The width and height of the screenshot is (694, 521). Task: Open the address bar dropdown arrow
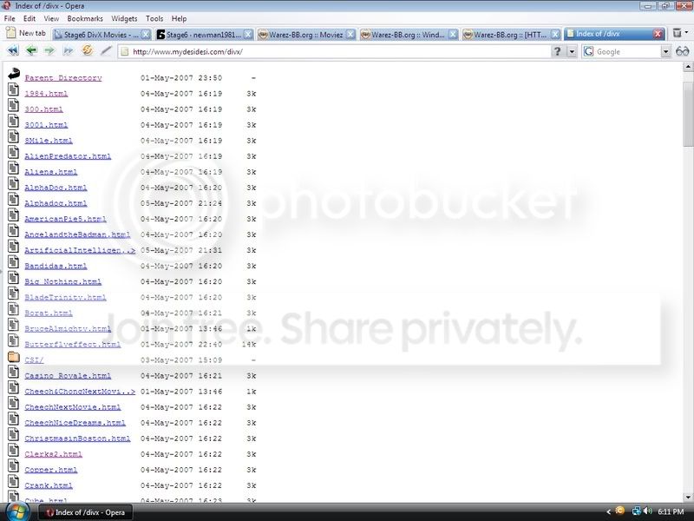572,52
